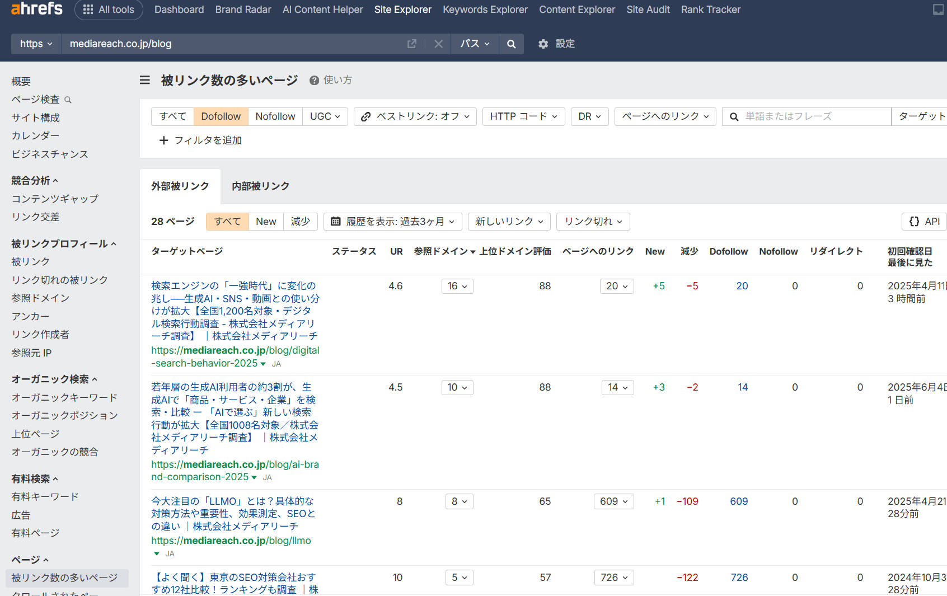947x596 pixels.
Task: Select the すべて link type filter
Action: pos(172,116)
